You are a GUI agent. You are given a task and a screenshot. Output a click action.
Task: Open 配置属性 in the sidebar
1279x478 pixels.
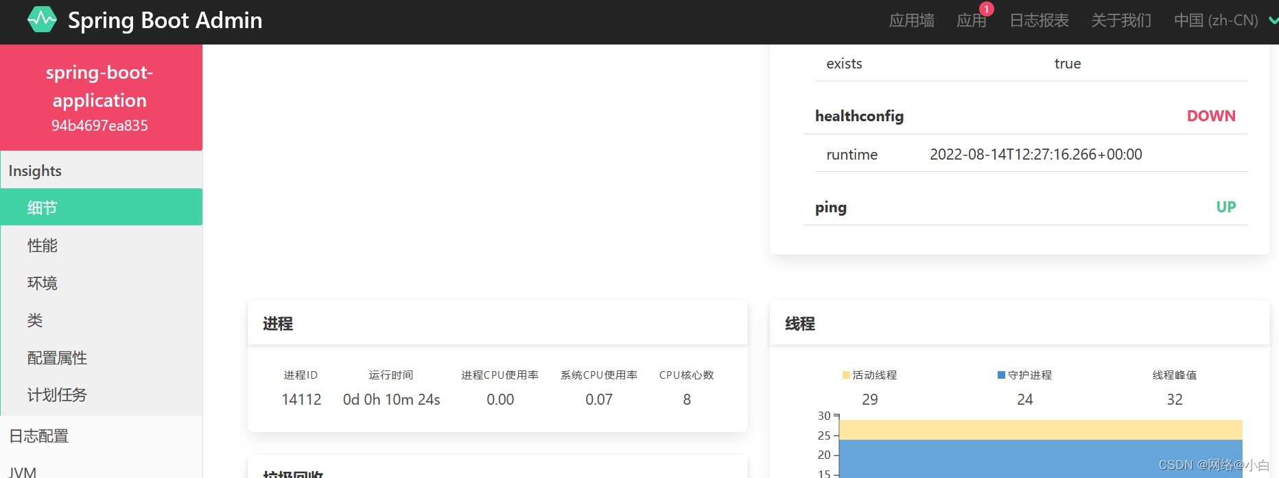pos(101,357)
